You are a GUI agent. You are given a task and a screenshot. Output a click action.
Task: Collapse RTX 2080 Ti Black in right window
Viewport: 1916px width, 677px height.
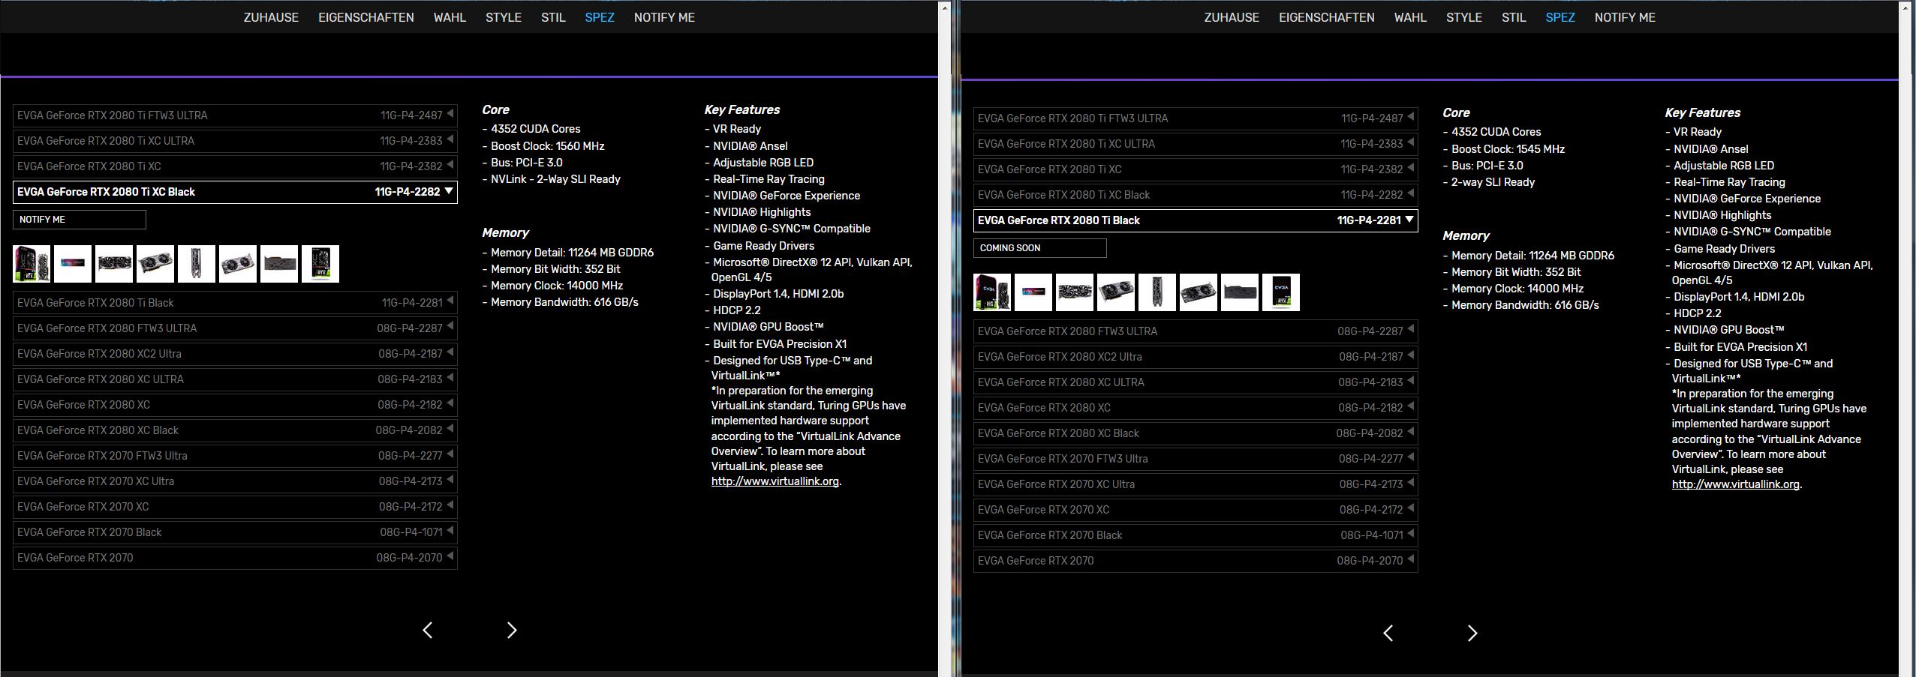(x=1196, y=220)
